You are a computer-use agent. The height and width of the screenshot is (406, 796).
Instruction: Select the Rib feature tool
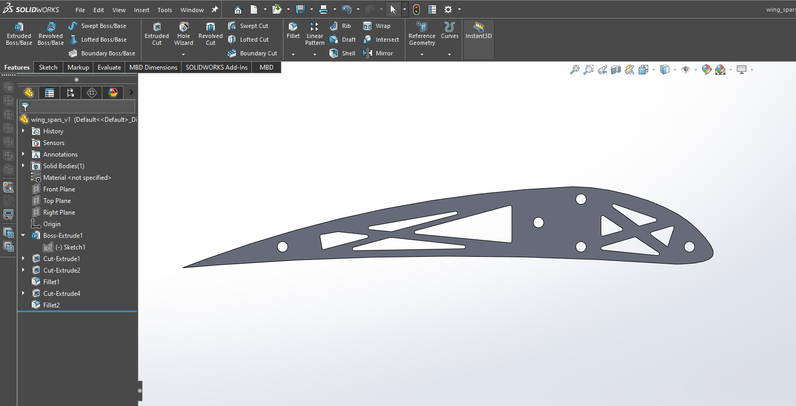click(x=340, y=26)
